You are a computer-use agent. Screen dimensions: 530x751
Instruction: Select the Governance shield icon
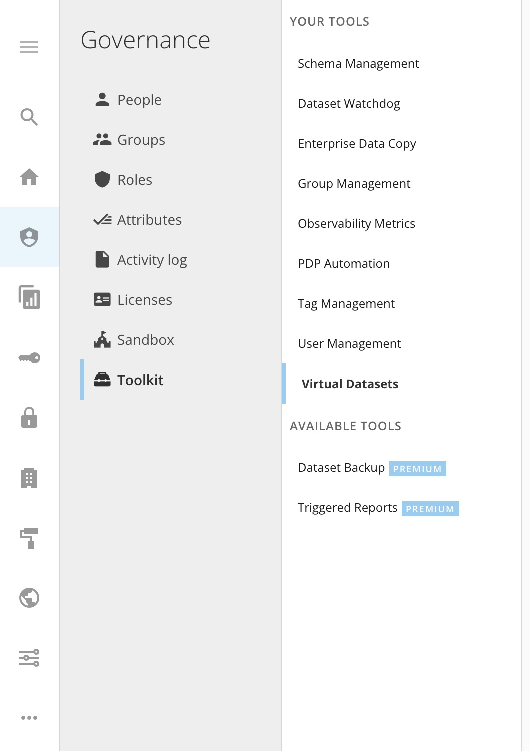pos(29,237)
